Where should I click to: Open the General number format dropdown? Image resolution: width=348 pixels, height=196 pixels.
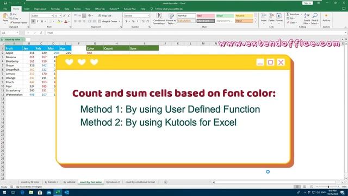(148, 16)
